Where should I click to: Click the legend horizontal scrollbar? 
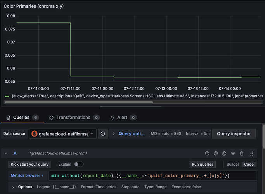(x=79, y=102)
